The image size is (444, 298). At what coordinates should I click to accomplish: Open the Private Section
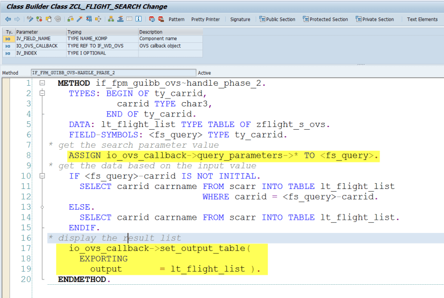[x=375, y=19]
